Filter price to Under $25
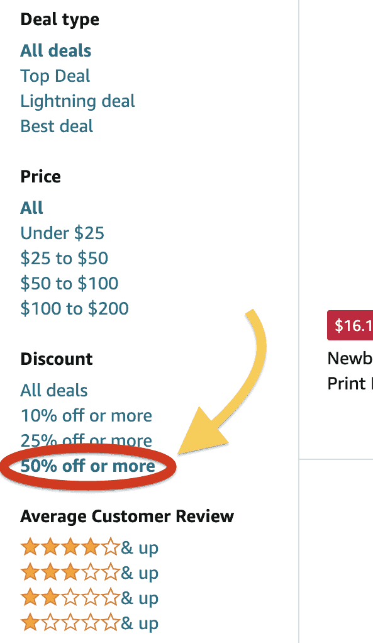The width and height of the screenshot is (373, 643). (x=62, y=233)
